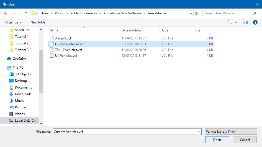Expand the Vehicle Library file type dropdown
Viewport: 262px width, 147px height.
[x=231, y=132]
